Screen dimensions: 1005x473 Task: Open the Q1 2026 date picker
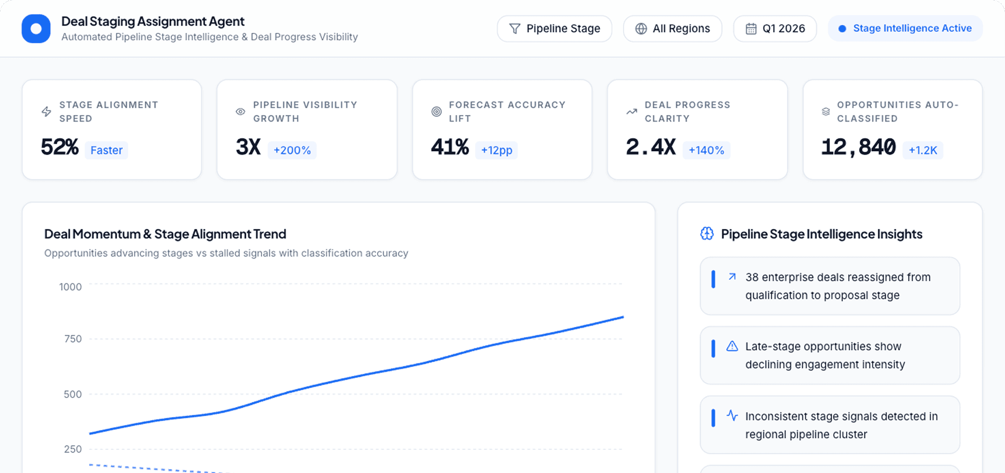tap(775, 29)
